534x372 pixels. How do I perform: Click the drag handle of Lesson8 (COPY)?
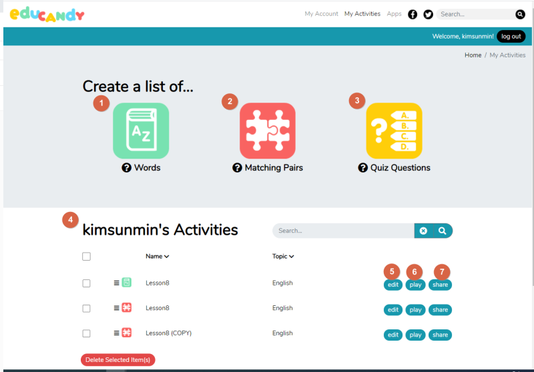coord(116,333)
